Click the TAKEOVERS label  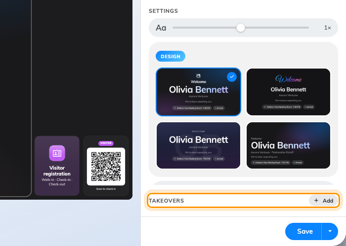tap(166, 201)
